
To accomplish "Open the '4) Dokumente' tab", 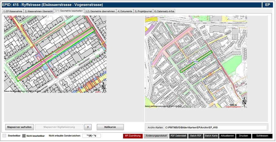I will [125, 11].
